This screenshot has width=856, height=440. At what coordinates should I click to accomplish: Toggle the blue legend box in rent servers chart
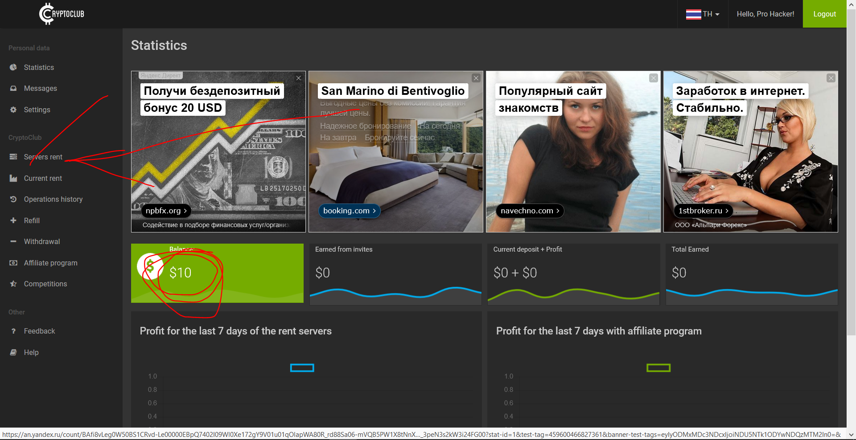(x=302, y=368)
